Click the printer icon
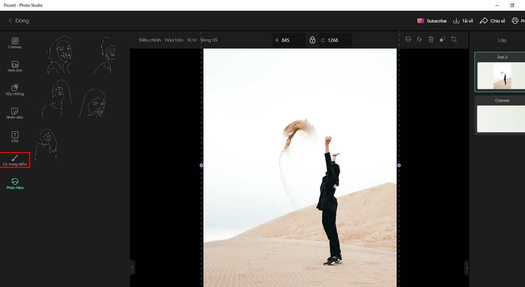This screenshot has width=525, height=287. (x=515, y=21)
